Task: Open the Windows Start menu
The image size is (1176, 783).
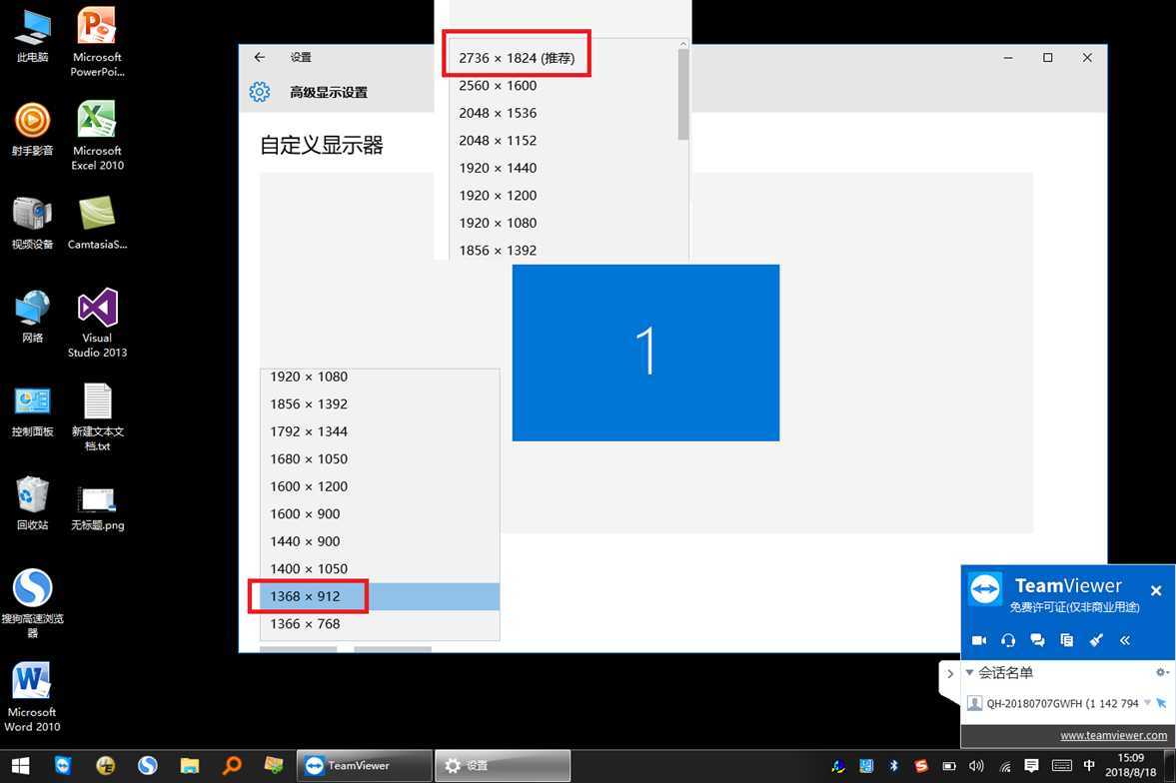Action: 20,766
